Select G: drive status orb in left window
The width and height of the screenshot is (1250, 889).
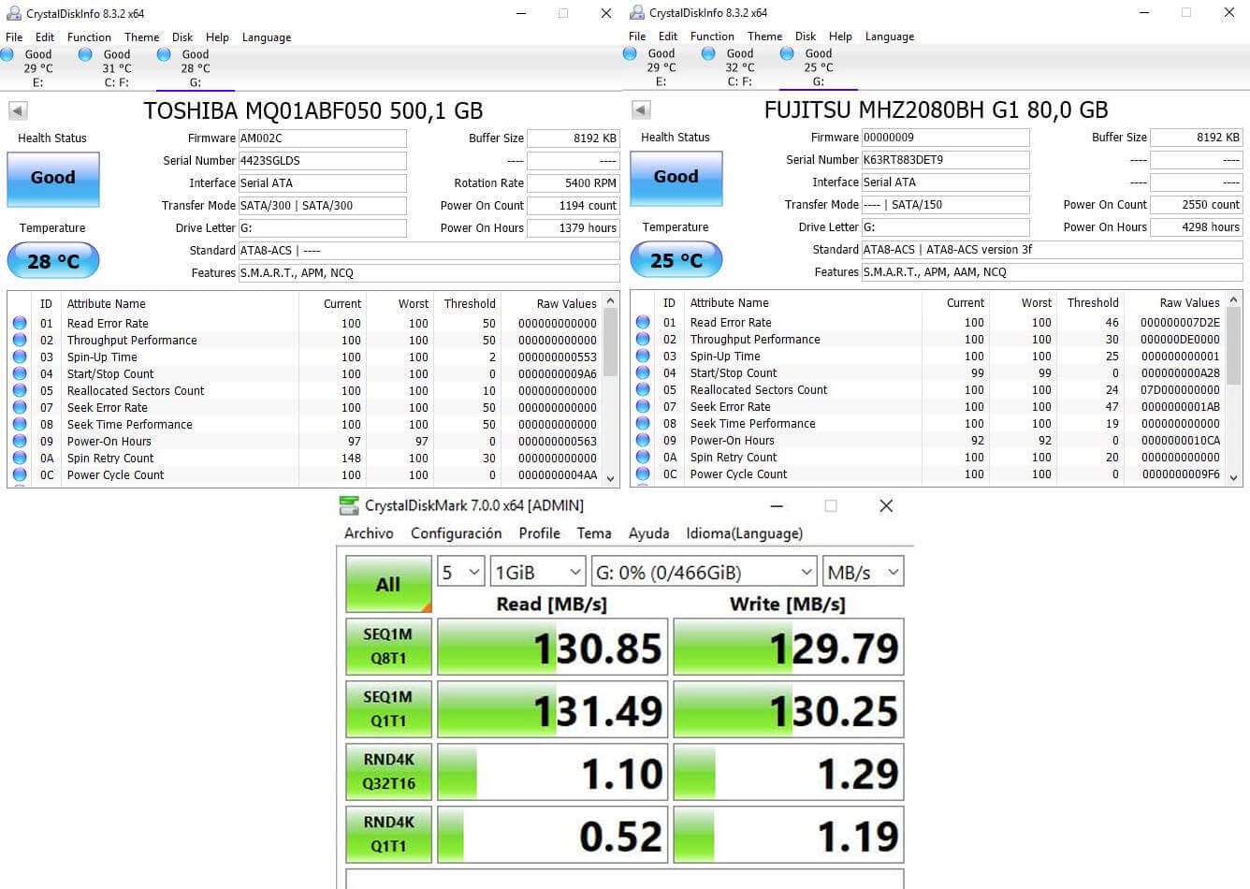(164, 54)
